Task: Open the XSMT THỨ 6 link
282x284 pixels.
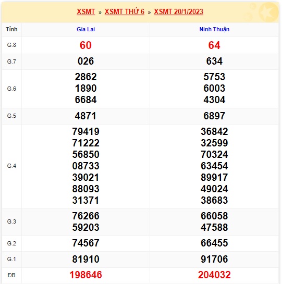Action: click(125, 12)
